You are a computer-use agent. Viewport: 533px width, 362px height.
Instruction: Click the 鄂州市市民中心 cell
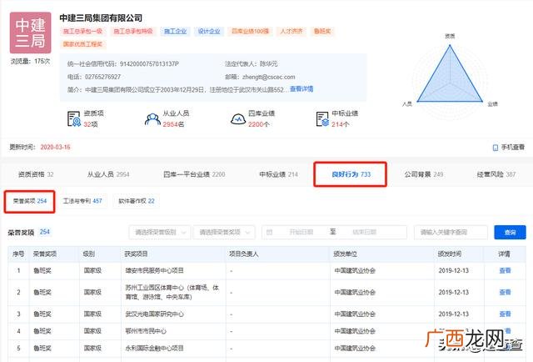coord(146,331)
